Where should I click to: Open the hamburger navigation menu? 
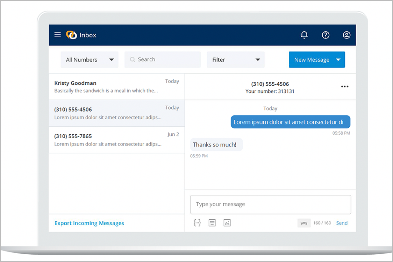[58, 35]
